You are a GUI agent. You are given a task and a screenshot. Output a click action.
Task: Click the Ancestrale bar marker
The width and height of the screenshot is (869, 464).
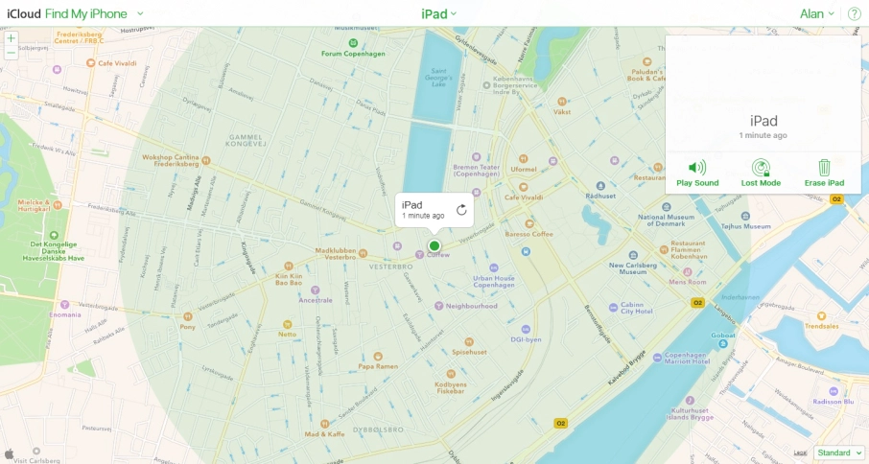point(315,290)
